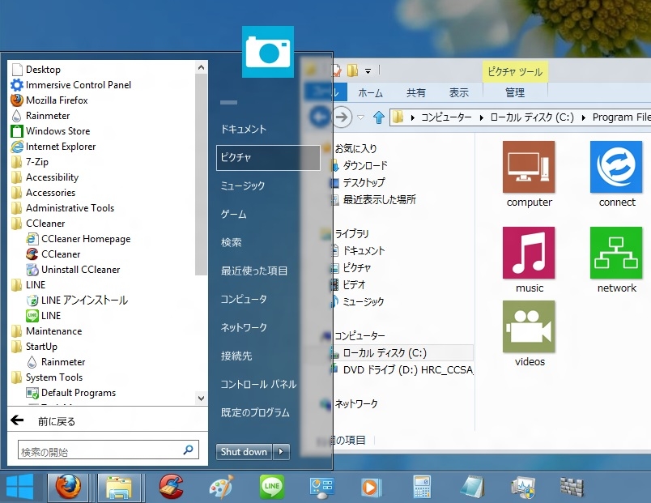Open the Calculator taskbar icon
This screenshot has height=503, width=651.
[421, 487]
